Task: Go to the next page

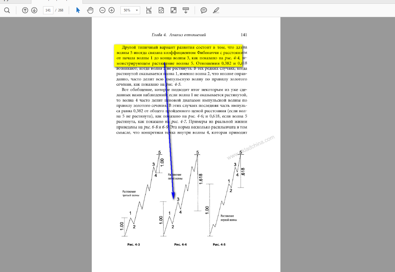Action: [34, 10]
